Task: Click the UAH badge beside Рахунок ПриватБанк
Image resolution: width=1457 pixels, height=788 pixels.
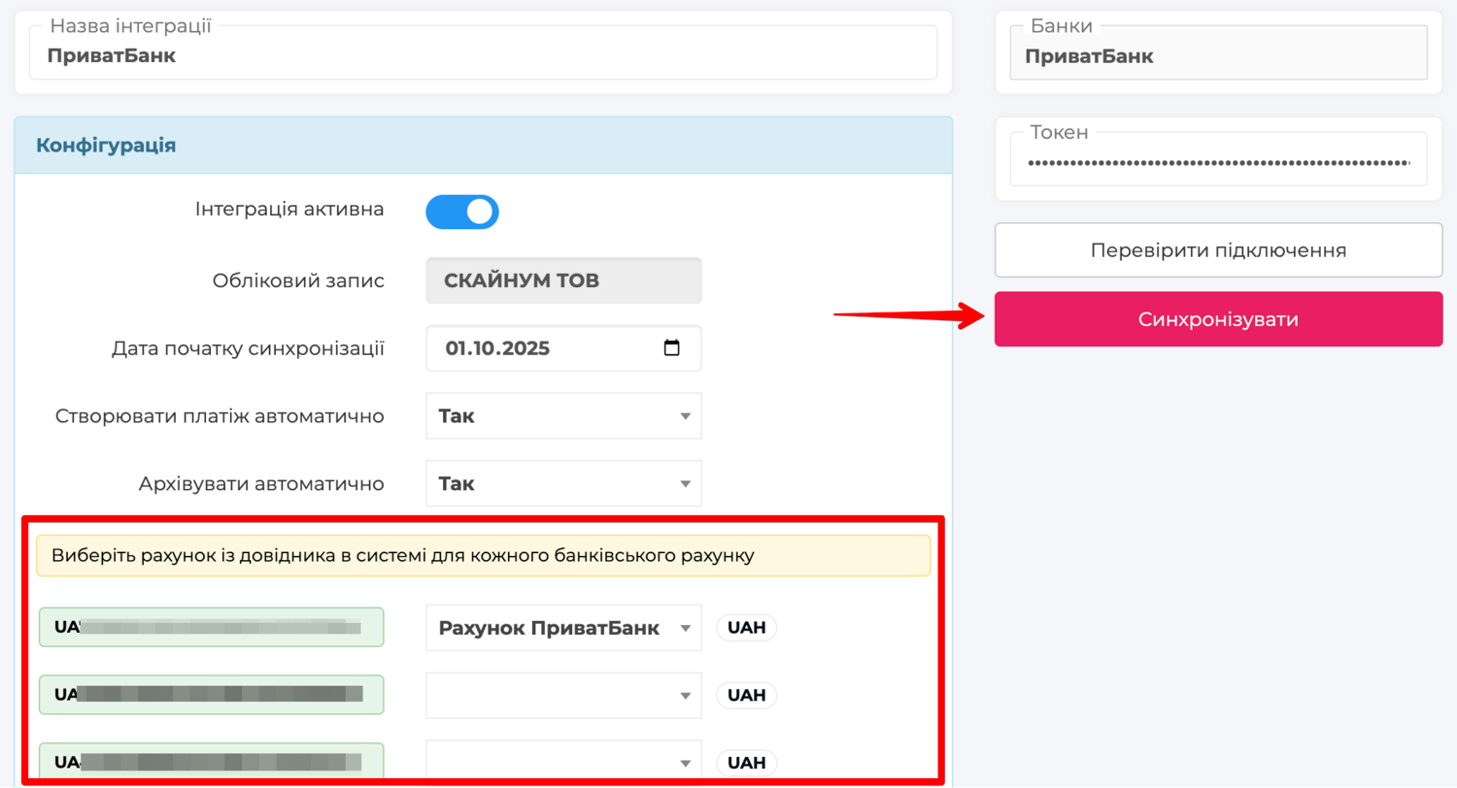Action: tap(746, 628)
